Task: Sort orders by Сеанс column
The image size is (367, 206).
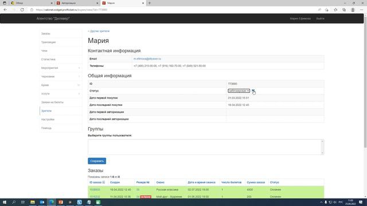Action: point(161,182)
